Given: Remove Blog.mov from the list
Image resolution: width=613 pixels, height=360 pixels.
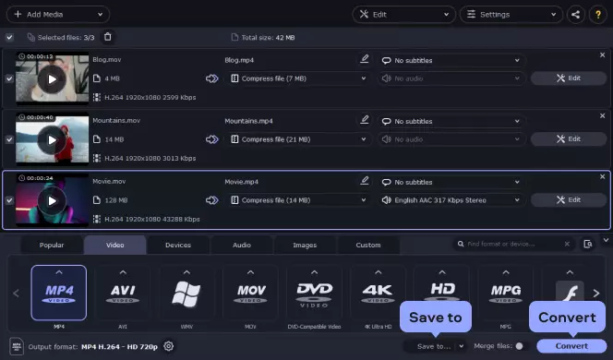Looking at the screenshot, I should [x=603, y=55].
